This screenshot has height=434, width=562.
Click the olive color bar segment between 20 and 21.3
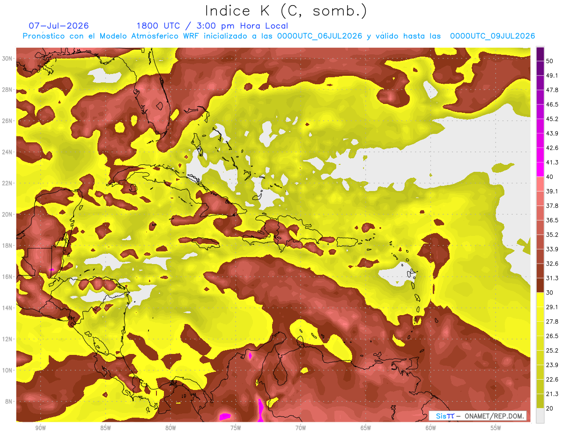coord(540,401)
